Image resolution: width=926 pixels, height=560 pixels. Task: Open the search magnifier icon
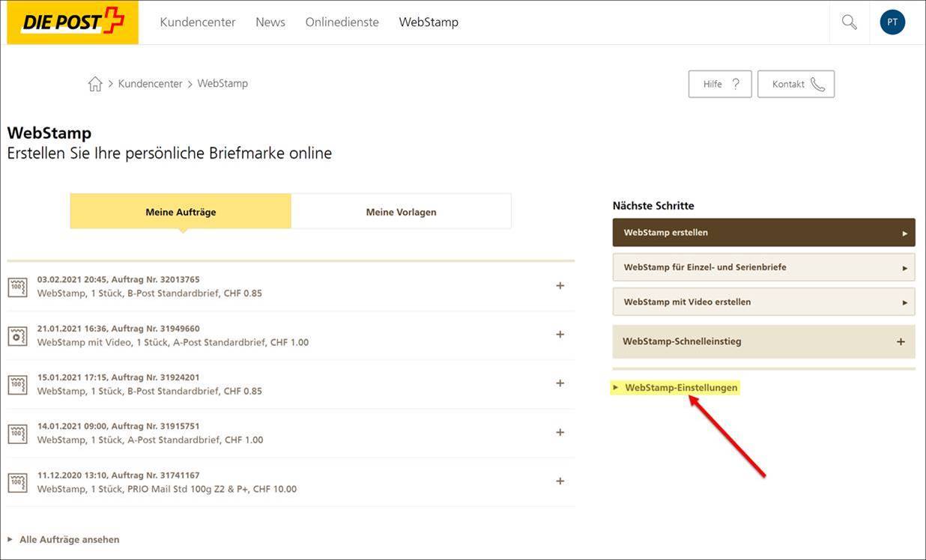point(849,22)
